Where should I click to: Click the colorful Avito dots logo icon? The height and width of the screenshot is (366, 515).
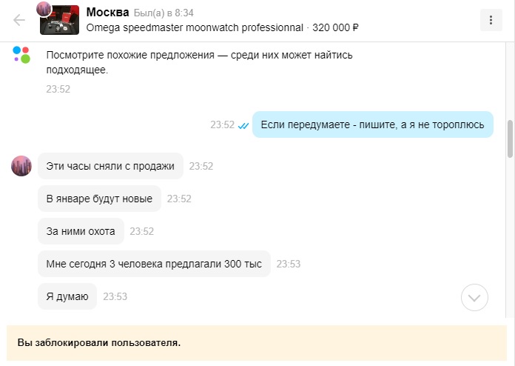point(21,54)
